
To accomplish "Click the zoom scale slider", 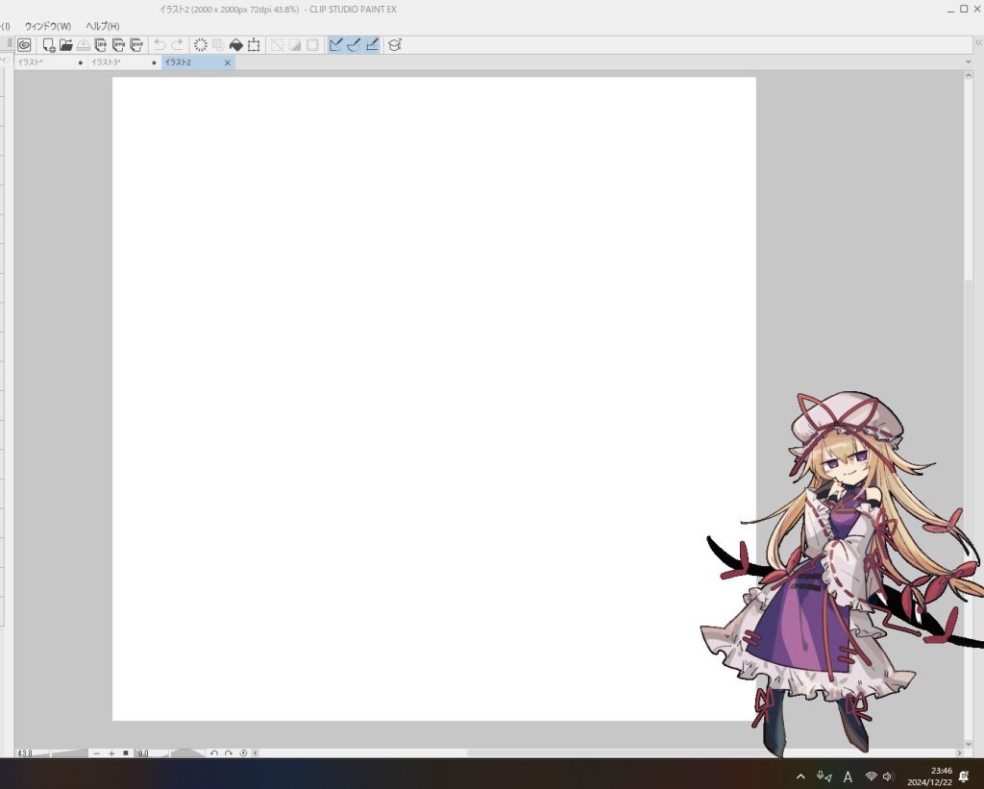I will (69, 753).
